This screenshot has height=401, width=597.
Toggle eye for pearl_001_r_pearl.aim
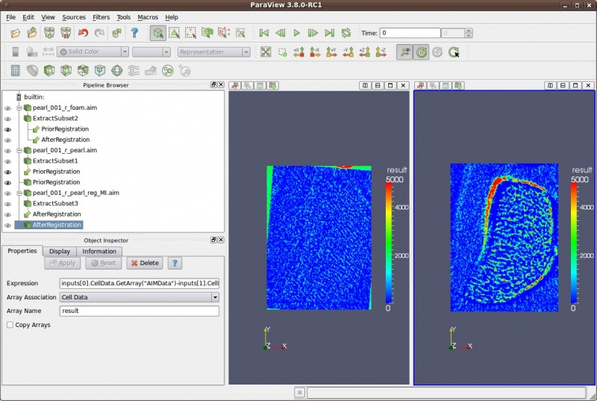7,151
